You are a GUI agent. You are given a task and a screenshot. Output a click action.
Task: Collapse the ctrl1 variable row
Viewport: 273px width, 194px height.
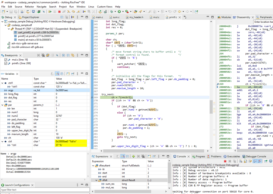point(2,83)
